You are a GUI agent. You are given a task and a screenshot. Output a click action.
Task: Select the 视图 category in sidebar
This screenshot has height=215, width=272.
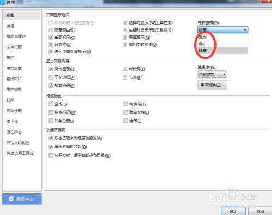(22, 15)
